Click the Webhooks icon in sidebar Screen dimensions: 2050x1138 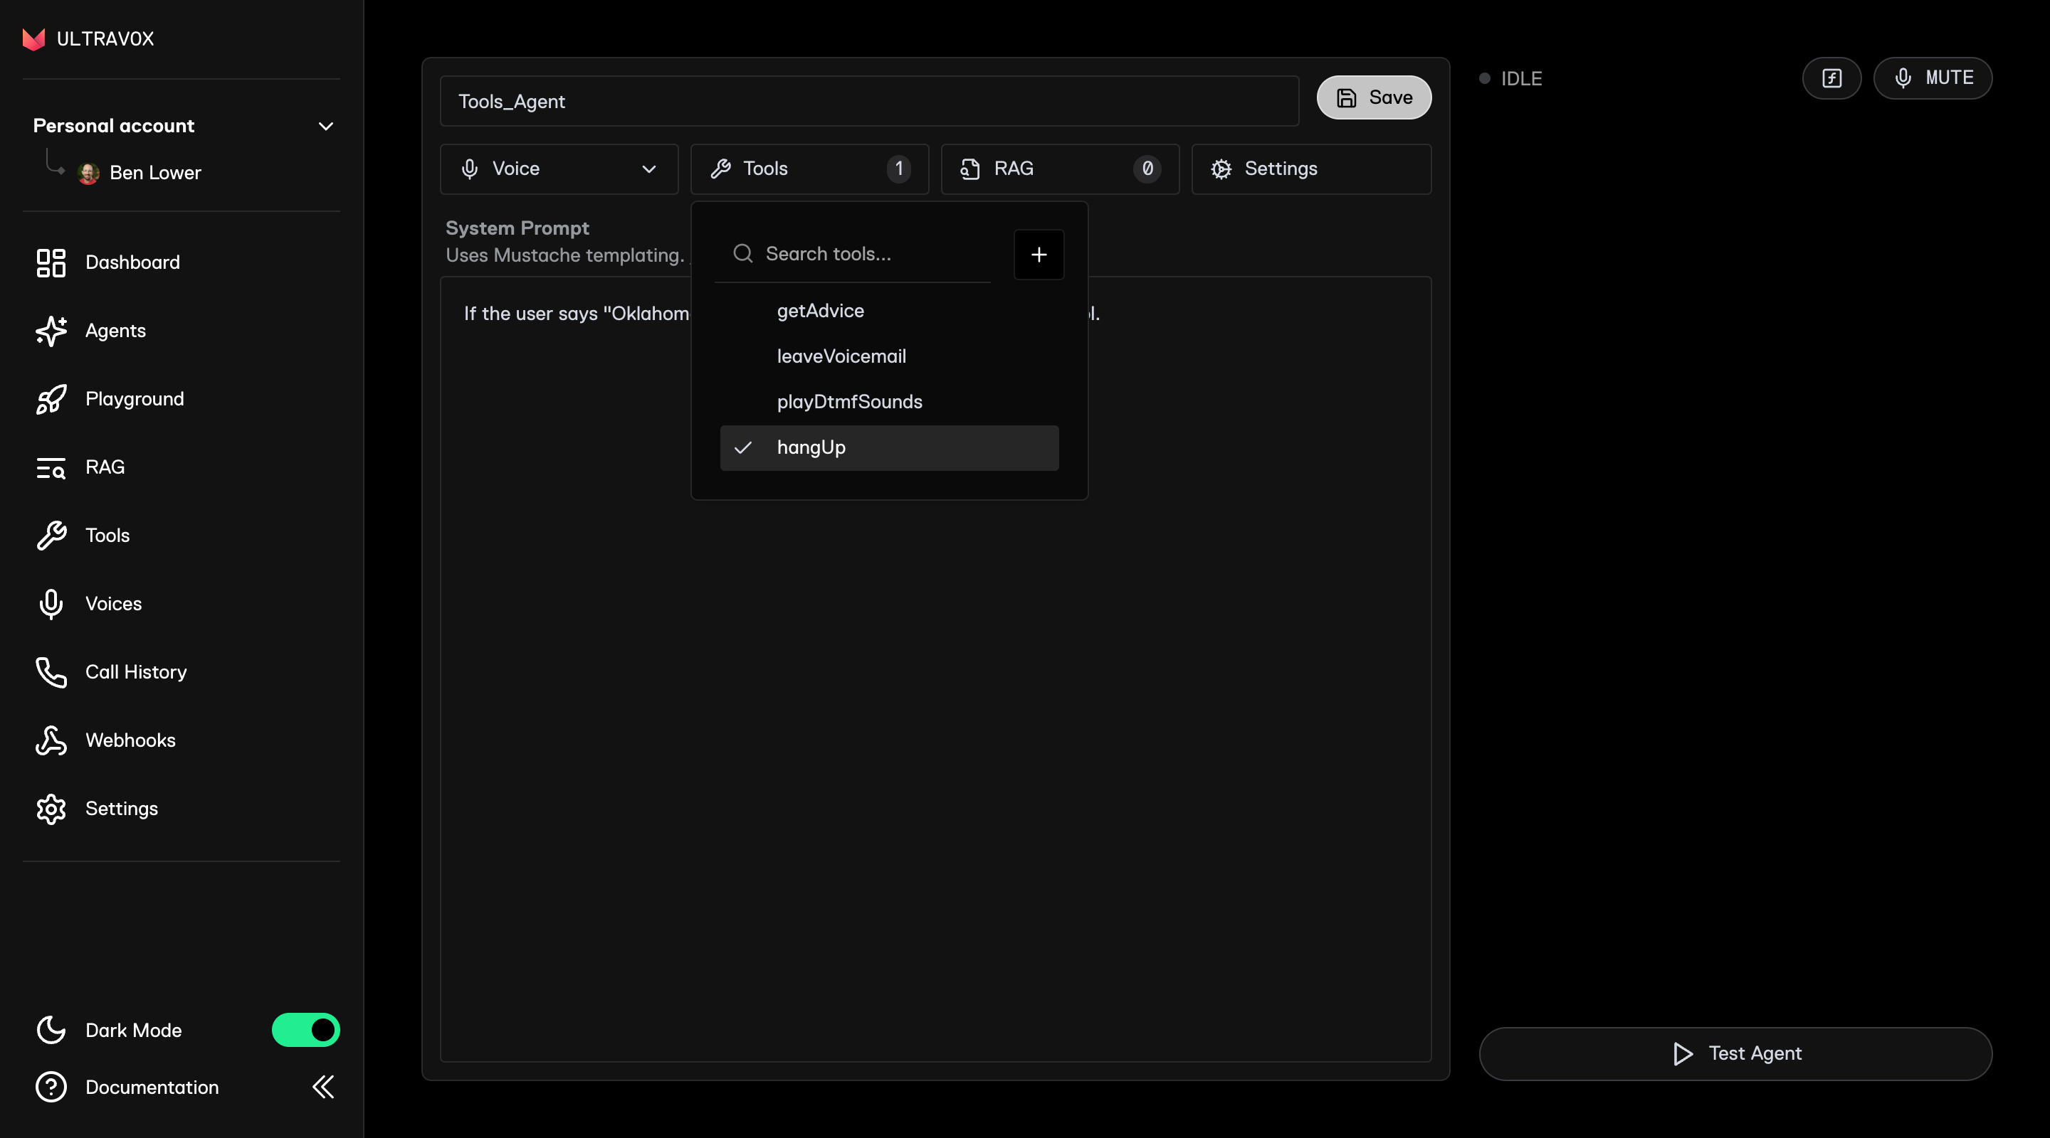tap(51, 740)
